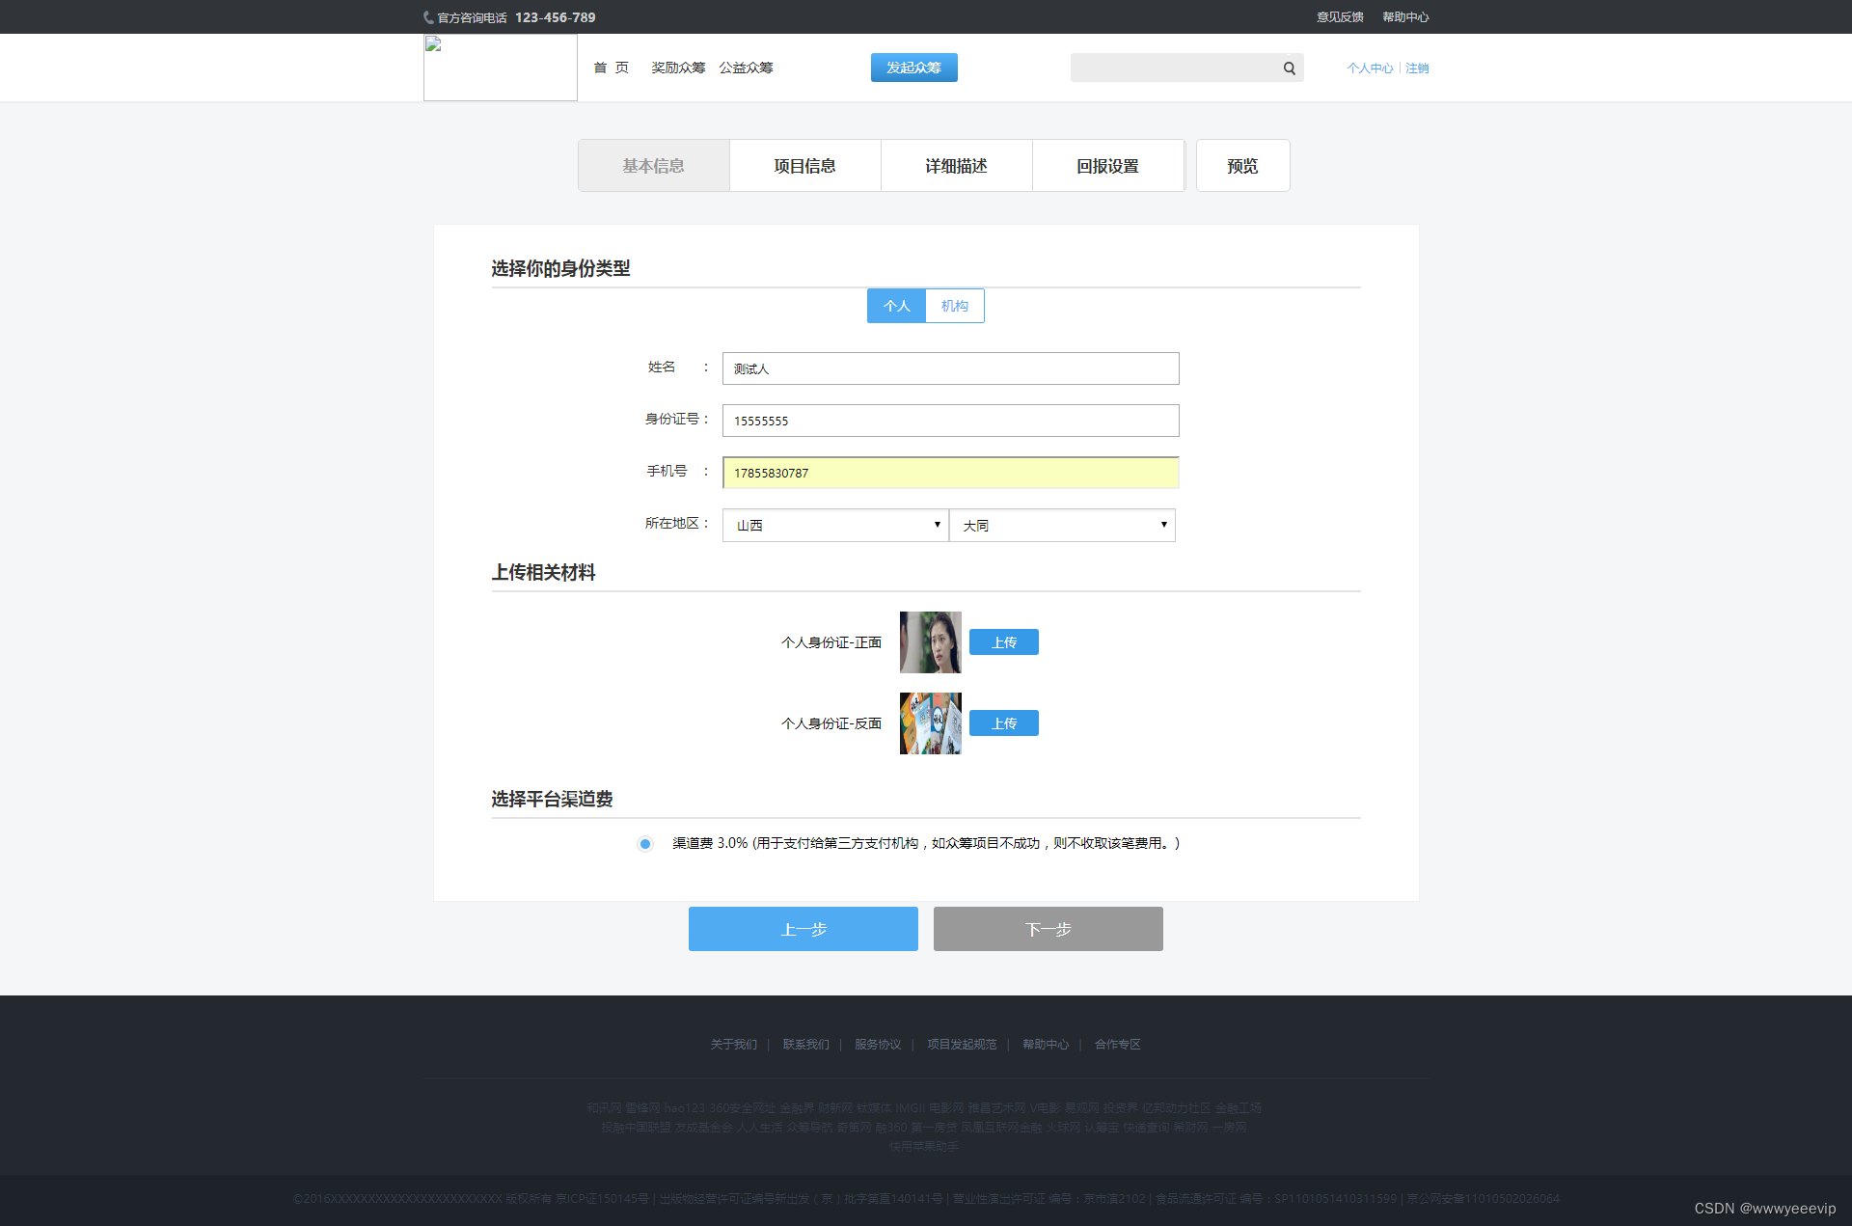Viewport: 1852px width, 1226px height.
Task: Open 帮助中心 footer link
Action: pyautogui.click(x=1046, y=1045)
